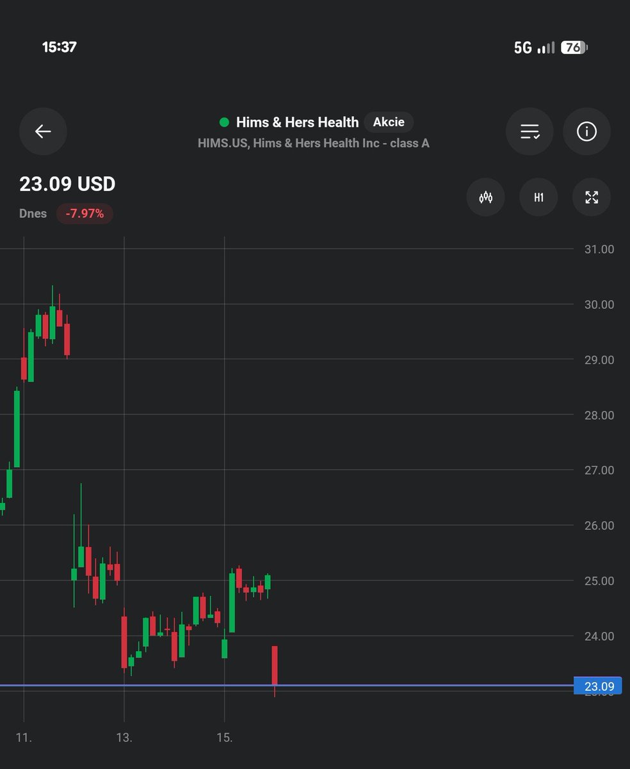Tap the 11. date label
This screenshot has width=630, height=769.
(24, 738)
